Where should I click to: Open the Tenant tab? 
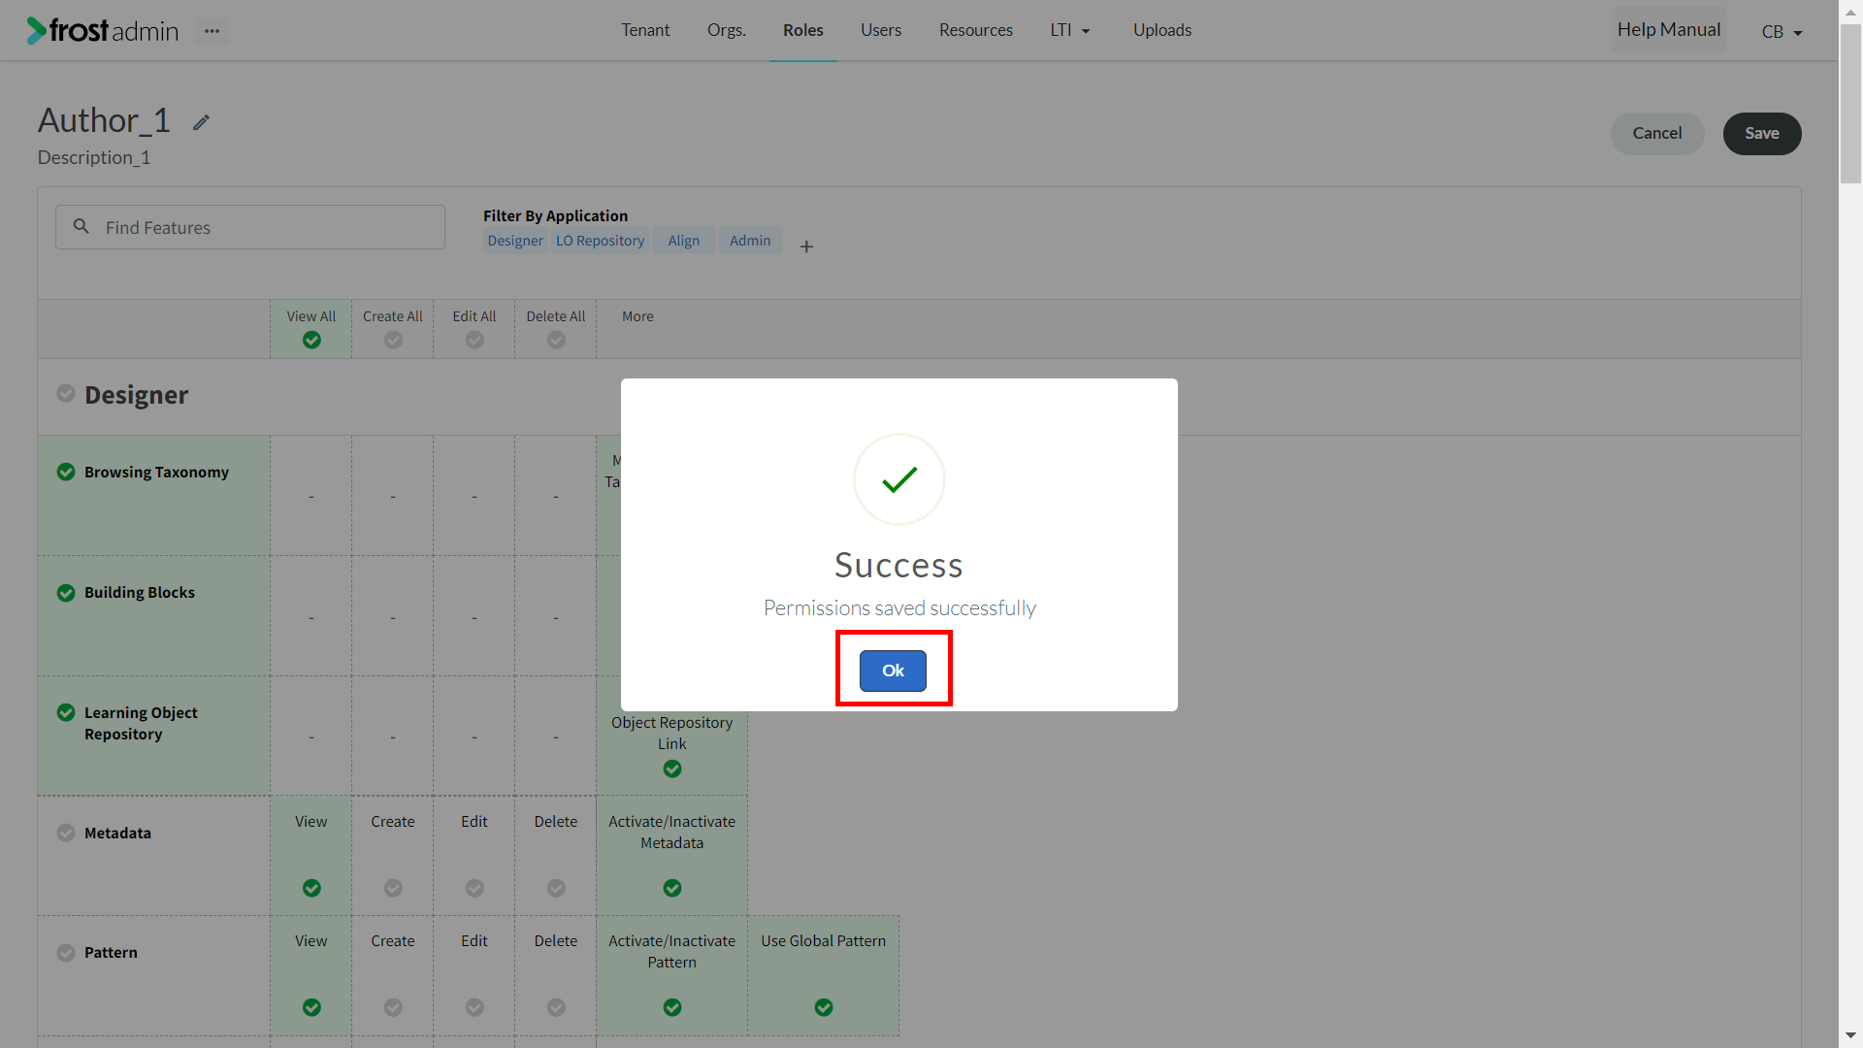point(645,30)
